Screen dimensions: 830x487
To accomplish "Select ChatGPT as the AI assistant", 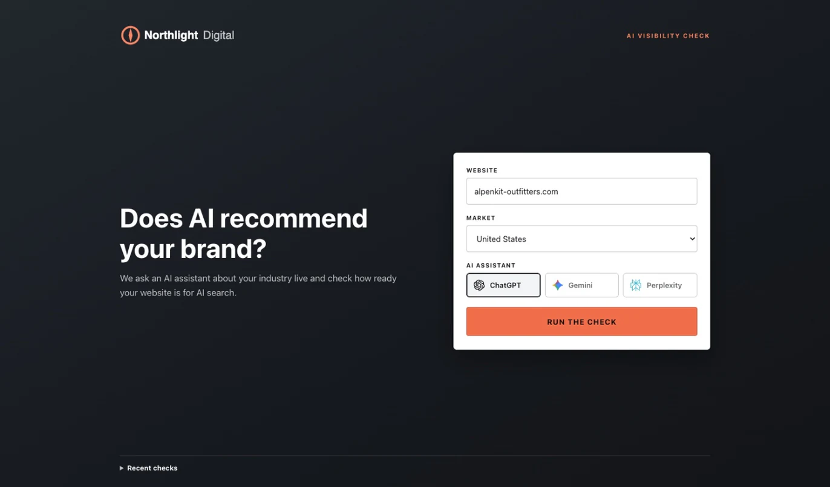I will (503, 285).
